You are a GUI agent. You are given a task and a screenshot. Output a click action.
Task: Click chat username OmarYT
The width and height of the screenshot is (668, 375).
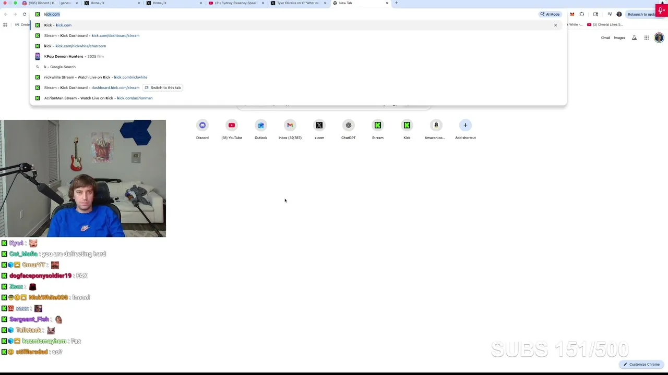click(x=34, y=265)
